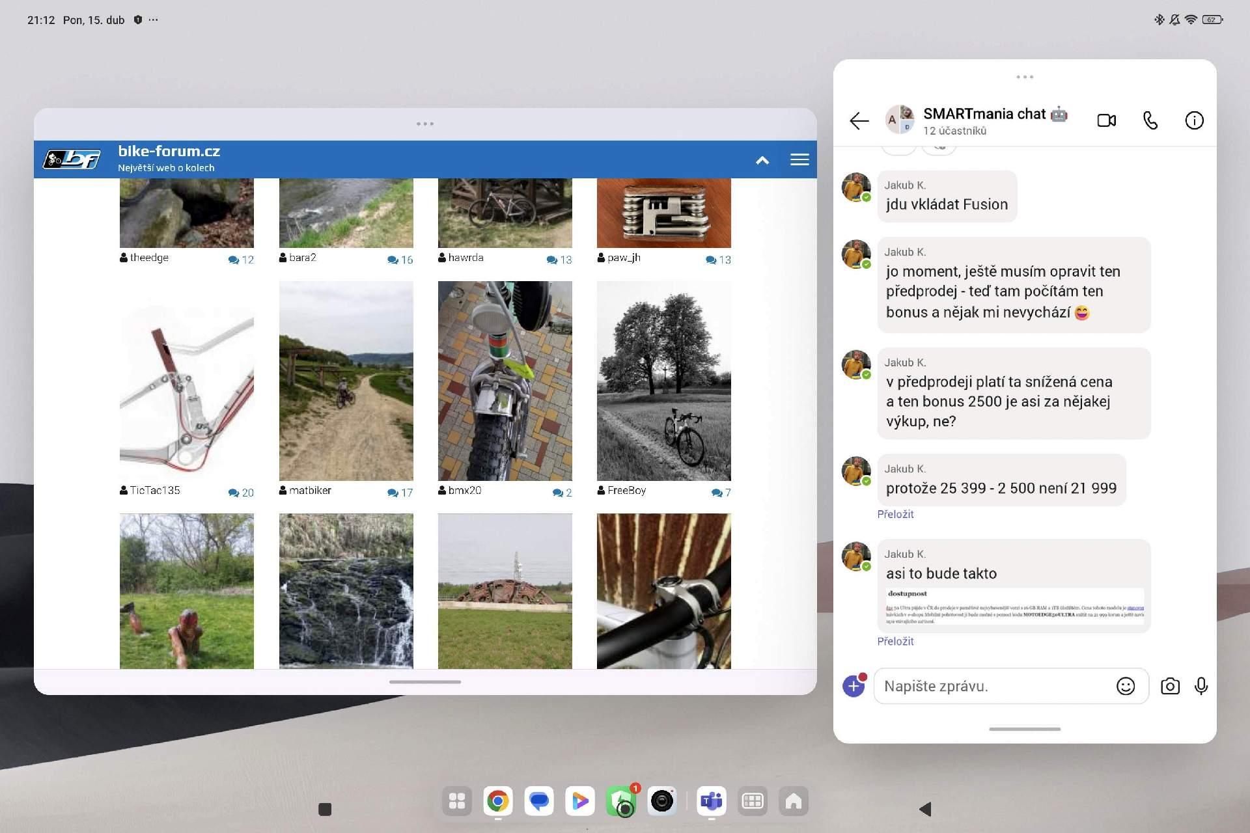Start a video call in SMARTmania chat
Screen dimensions: 1250x833
1106,120
